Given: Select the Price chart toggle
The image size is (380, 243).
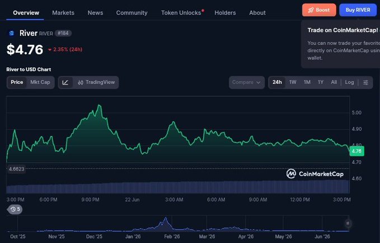Looking at the screenshot, I should (x=17, y=82).
